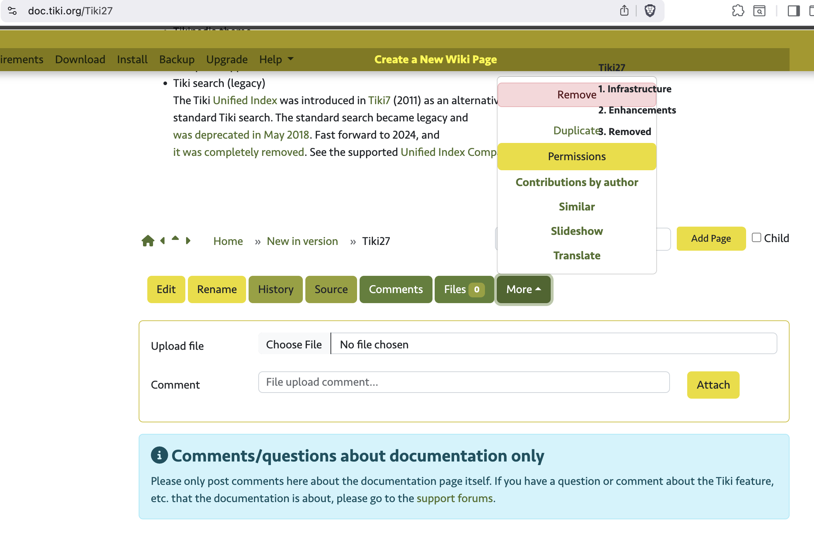
Task: Open the browser extensions puzzle icon
Action: coord(738,11)
